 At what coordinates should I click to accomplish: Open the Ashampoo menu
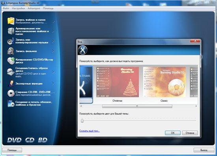(x=34, y=8)
